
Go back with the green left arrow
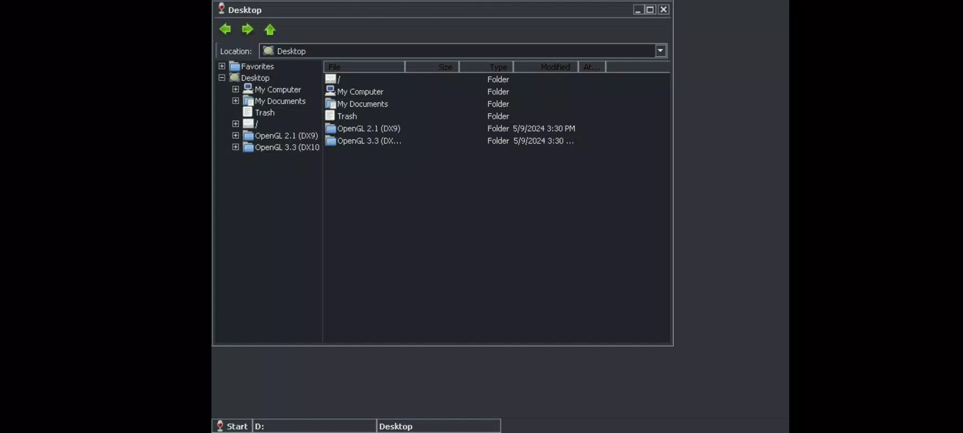[x=225, y=29]
